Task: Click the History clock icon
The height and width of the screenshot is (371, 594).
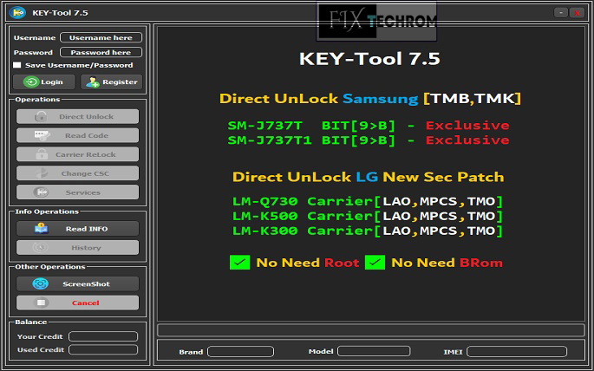Action: [x=40, y=248]
